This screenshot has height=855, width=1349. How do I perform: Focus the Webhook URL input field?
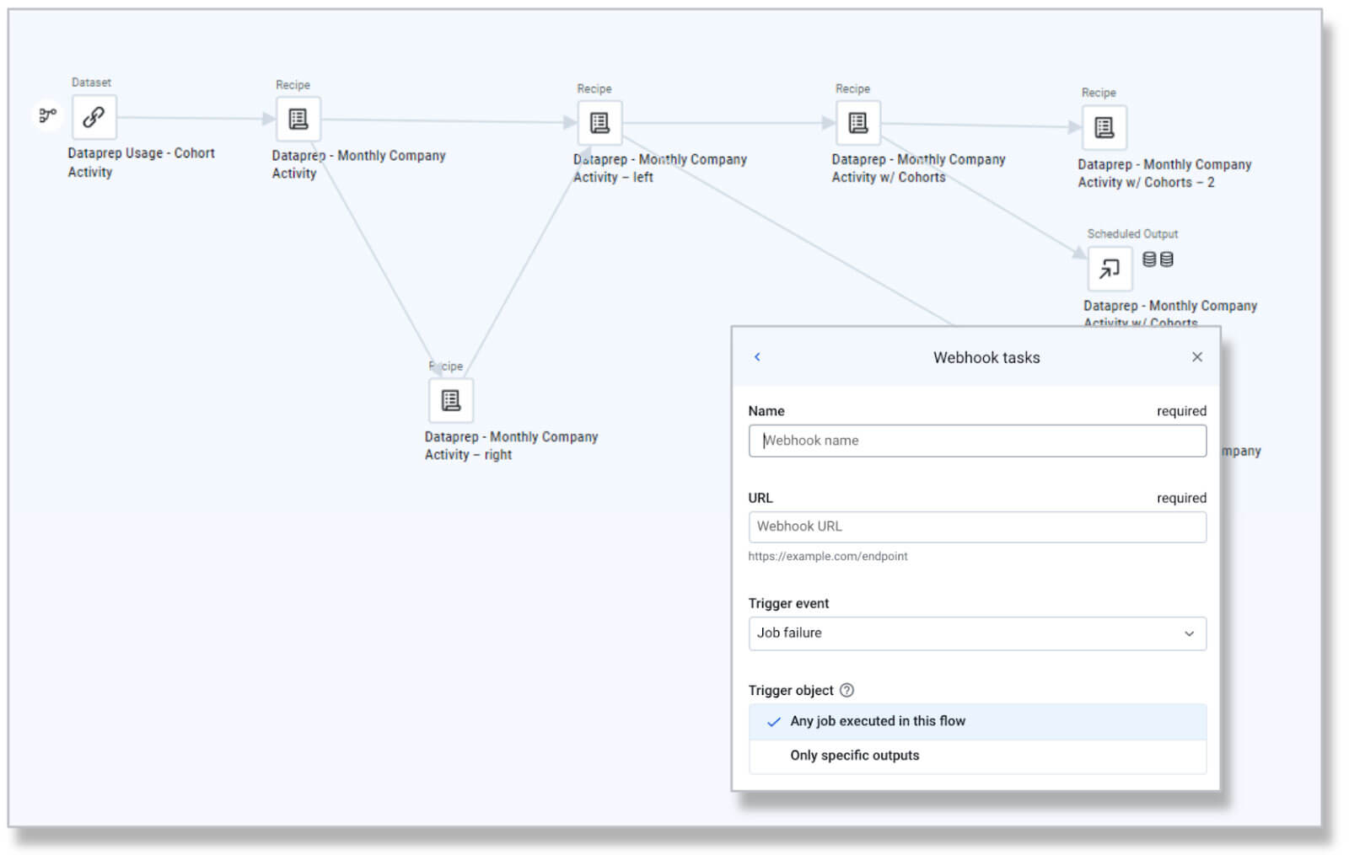point(977,526)
